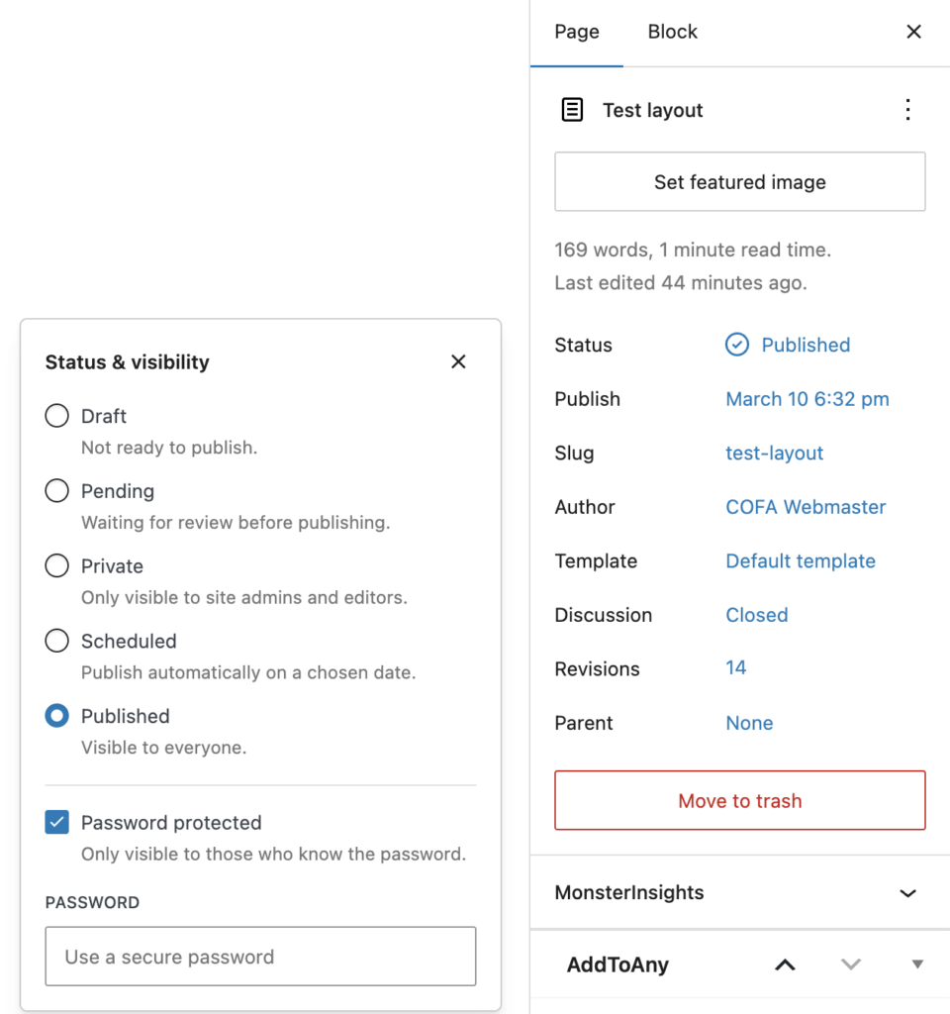The image size is (950, 1014).
Task: Enable the Password protected checkbox
Action: [x=56, y=822]
